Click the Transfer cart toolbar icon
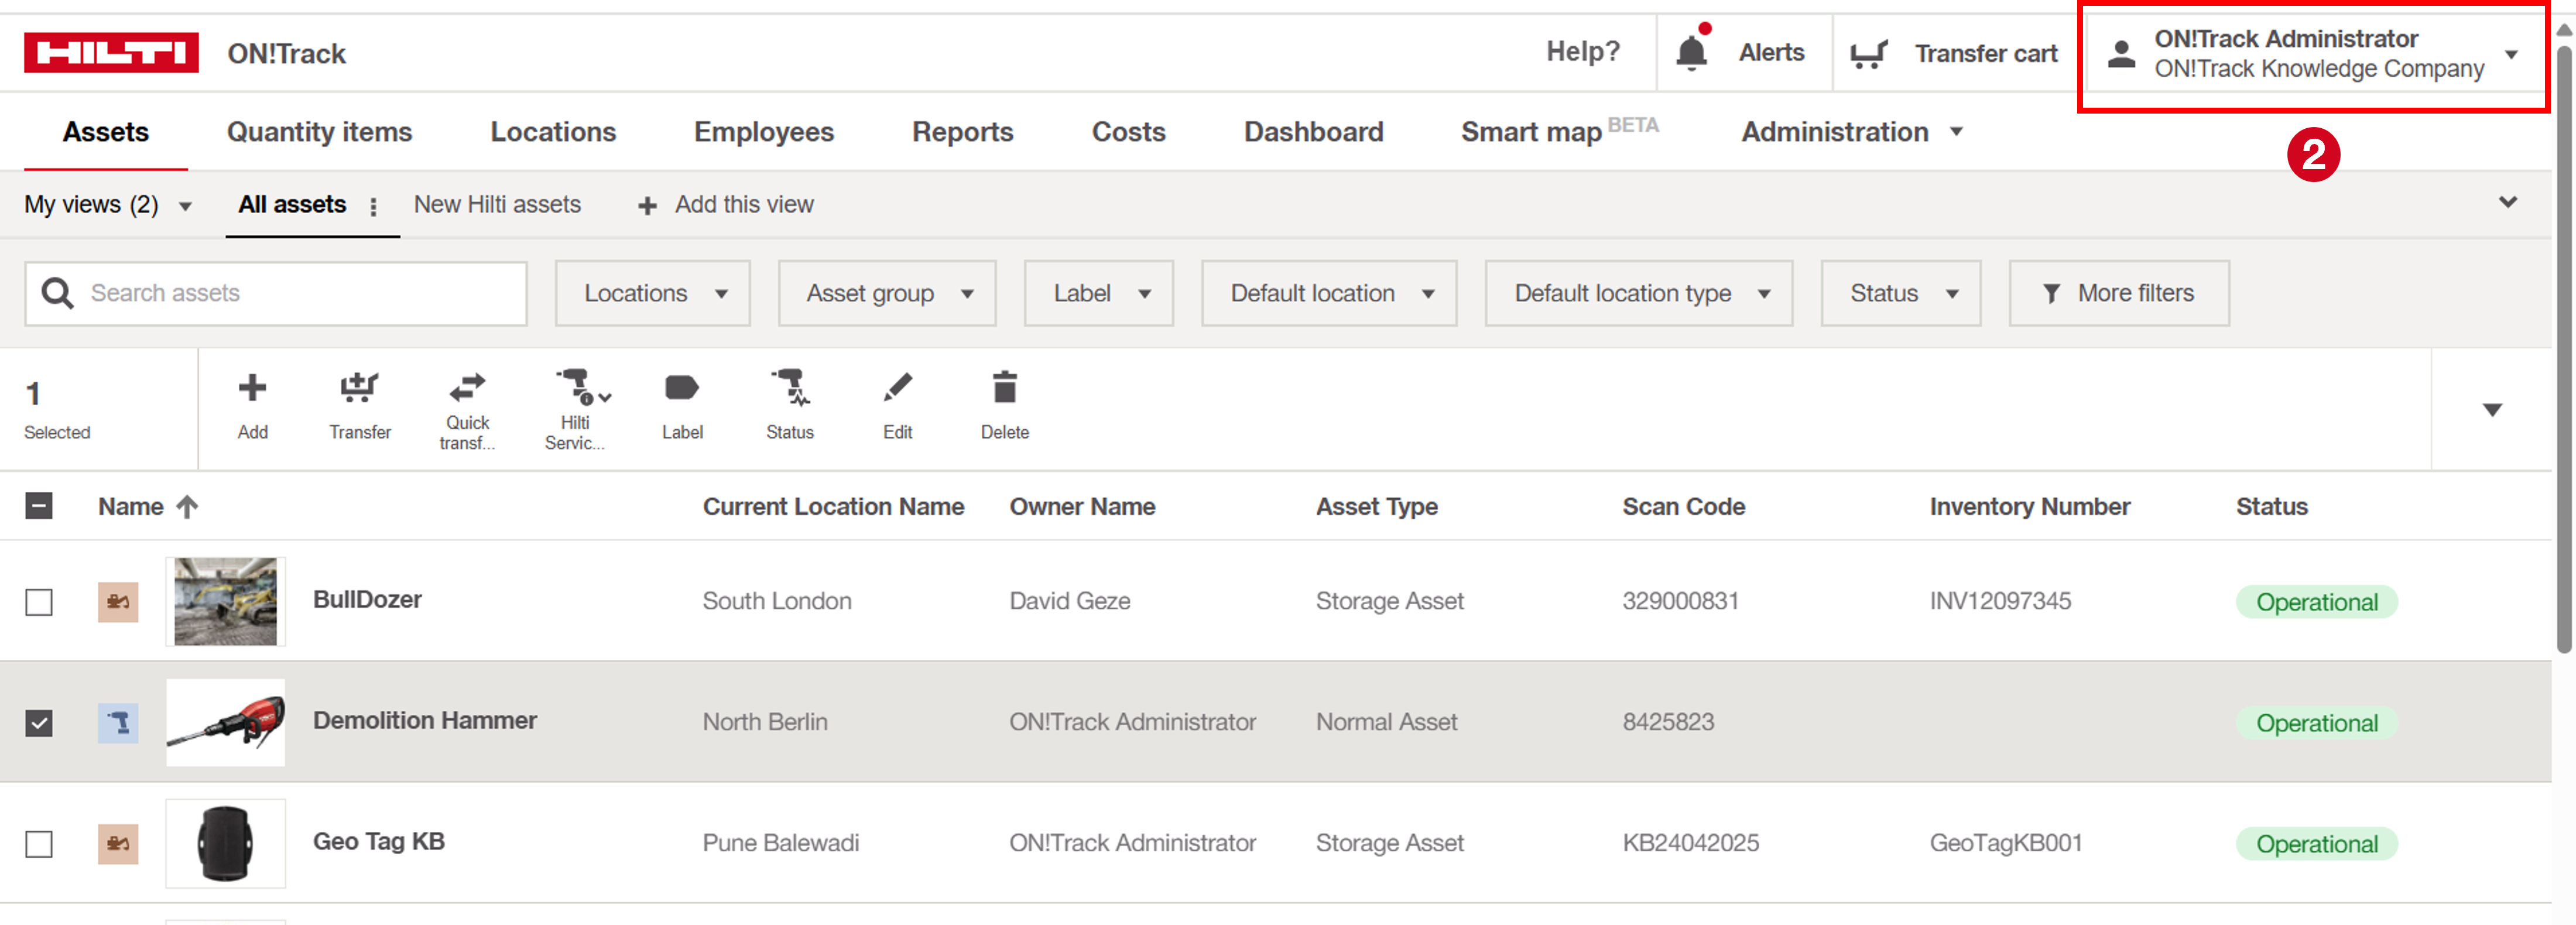Viewport: 2576px width, 925px height. pyautogui.click(x=359, y=388)
